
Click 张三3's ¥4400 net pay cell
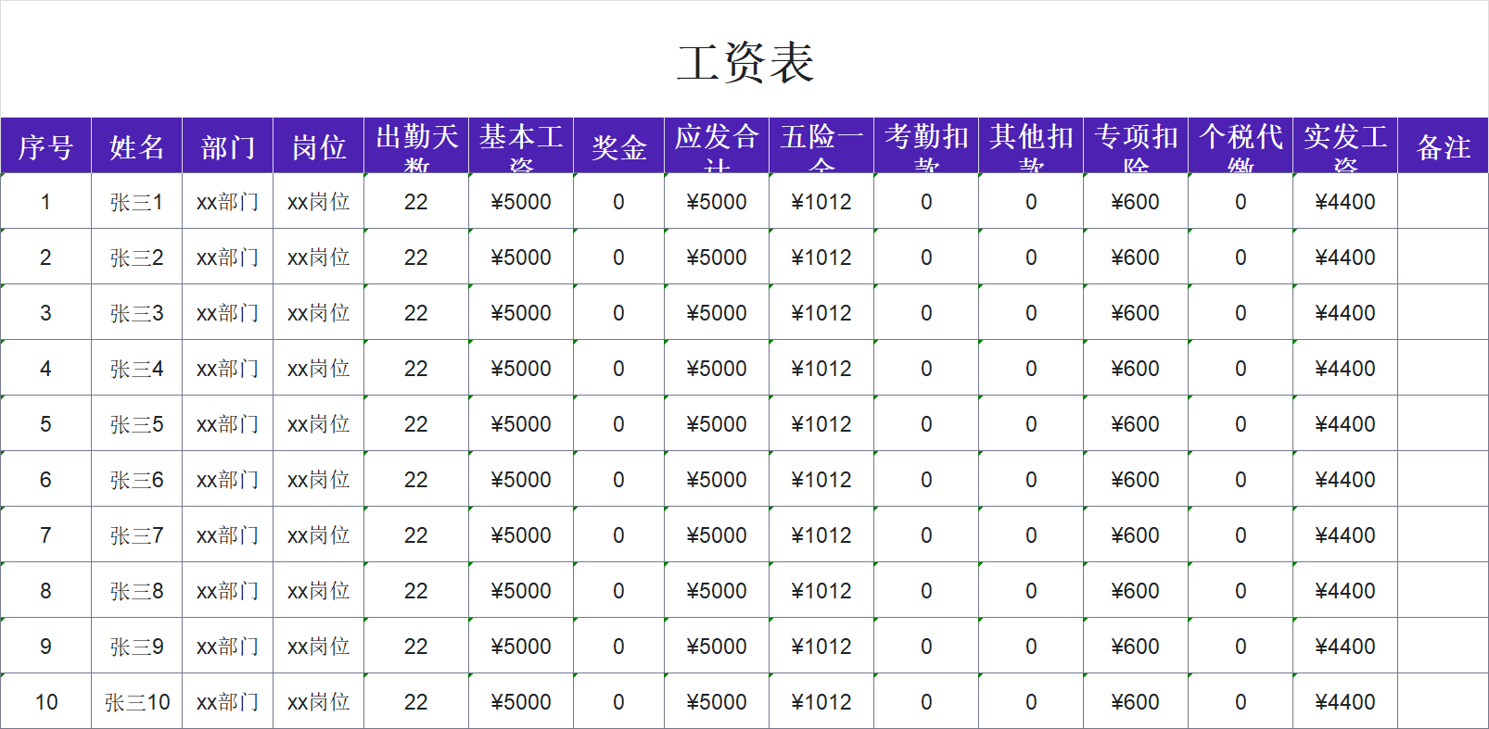[x=1344, y=313]
